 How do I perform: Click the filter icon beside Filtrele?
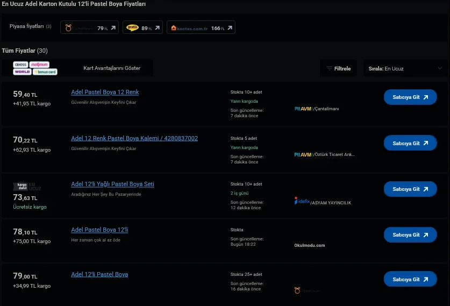pos(329,68)
